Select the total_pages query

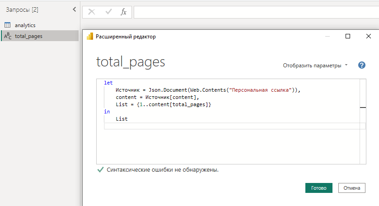(40, 36)
